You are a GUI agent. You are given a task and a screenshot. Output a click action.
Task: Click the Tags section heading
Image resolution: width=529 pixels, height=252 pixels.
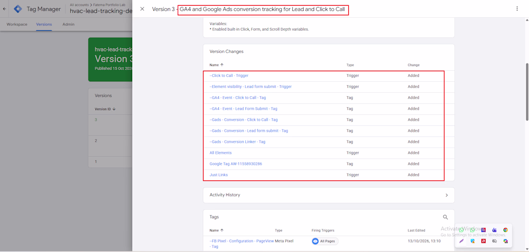[214, 217]
